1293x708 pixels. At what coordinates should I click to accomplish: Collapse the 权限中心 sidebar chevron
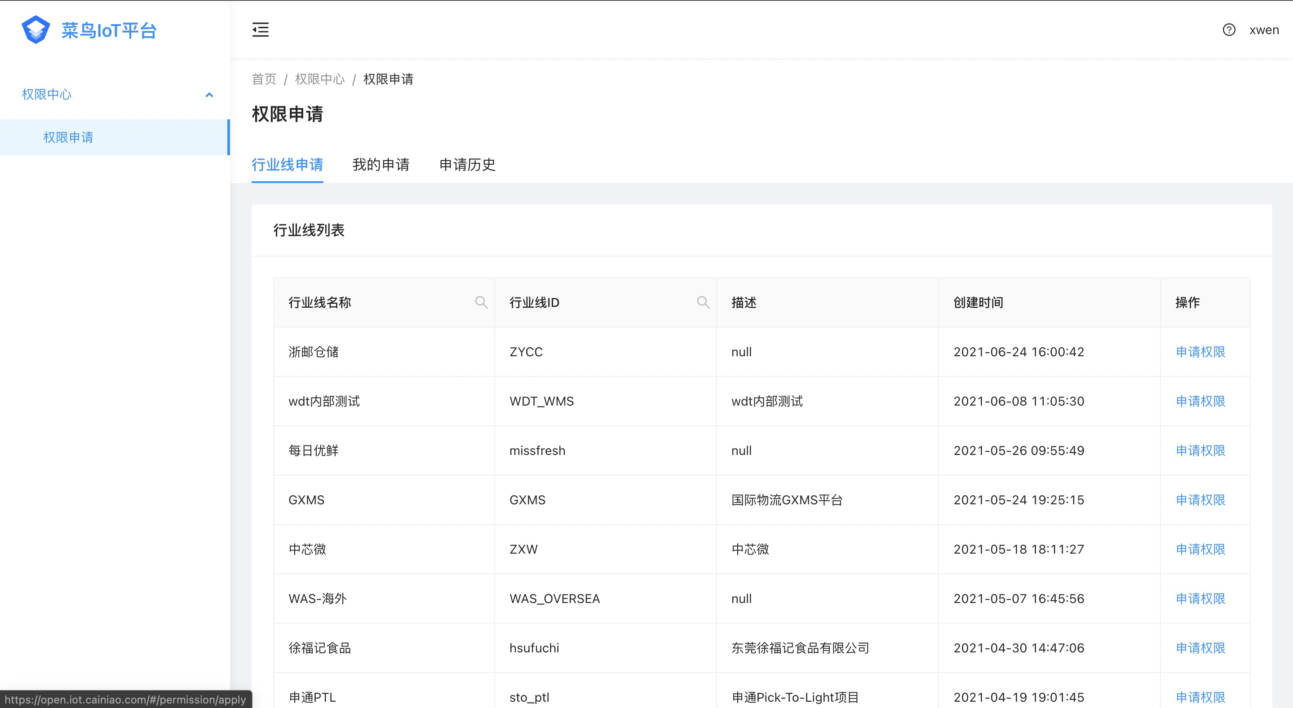[209, 95]
